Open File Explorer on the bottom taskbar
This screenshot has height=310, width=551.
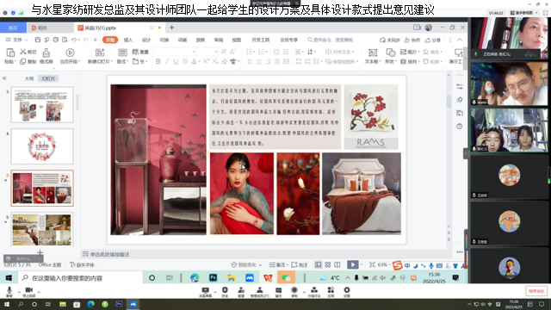[63, 304]
